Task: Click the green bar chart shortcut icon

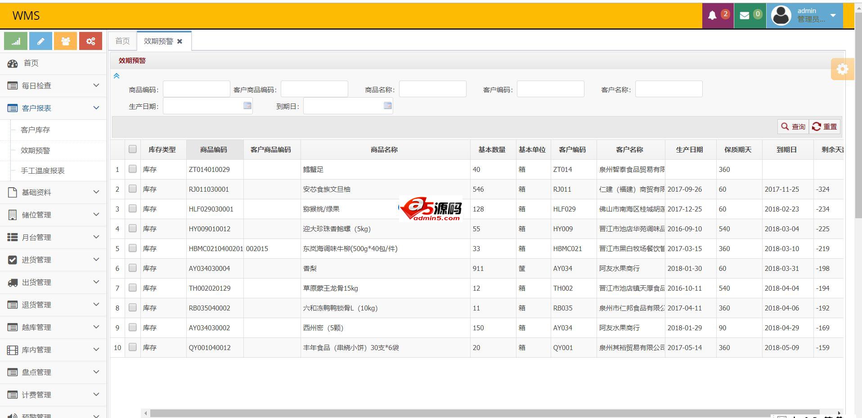Action: (16, 41)
